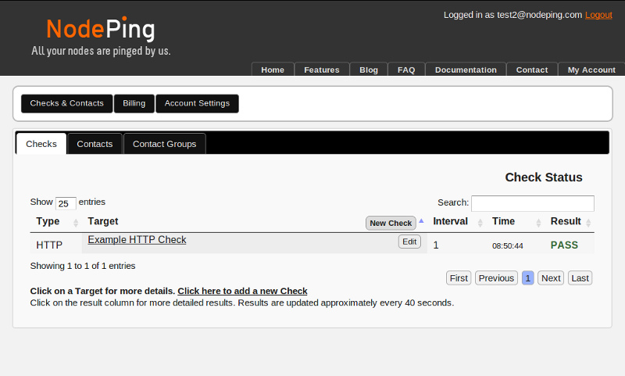Click the Search input field
This screenshot has height=376, width=625.
pos(532,203)
